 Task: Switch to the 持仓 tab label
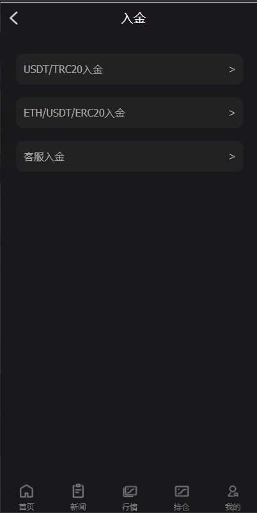(x=182, y=507)
